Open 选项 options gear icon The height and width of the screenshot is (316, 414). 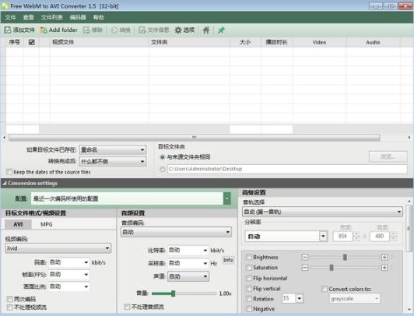(178, 30)
